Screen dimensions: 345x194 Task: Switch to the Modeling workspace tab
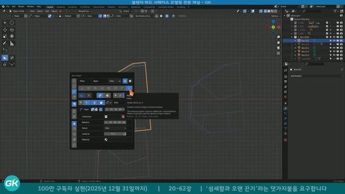click(x=61, y=7)
